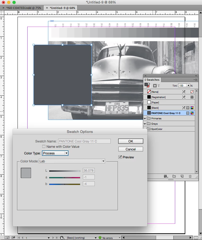This screenshot has height=240, width=202.
Task: Open the page number dropdown arrow
Action: pos(49,238)
